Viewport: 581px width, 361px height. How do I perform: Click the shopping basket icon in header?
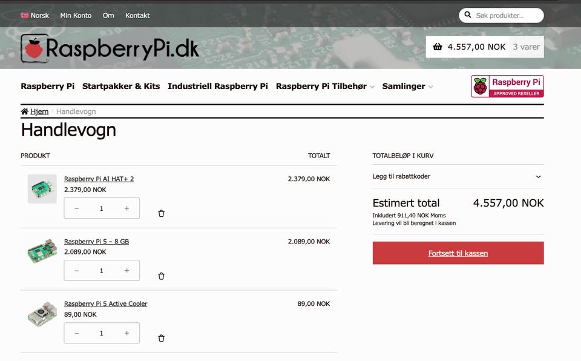click(x=438, y=47)
